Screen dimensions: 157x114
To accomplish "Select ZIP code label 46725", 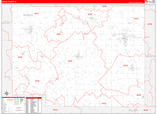I will click(55, 110).
